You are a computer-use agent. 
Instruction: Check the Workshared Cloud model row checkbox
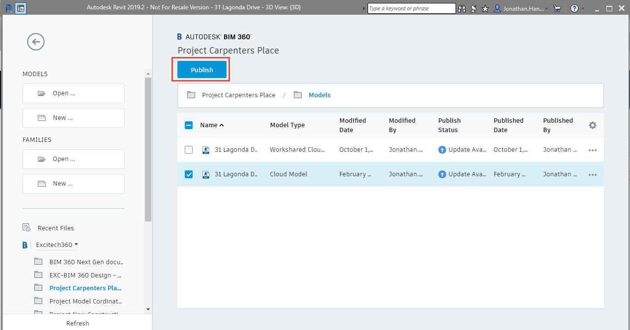click(189, 150)
